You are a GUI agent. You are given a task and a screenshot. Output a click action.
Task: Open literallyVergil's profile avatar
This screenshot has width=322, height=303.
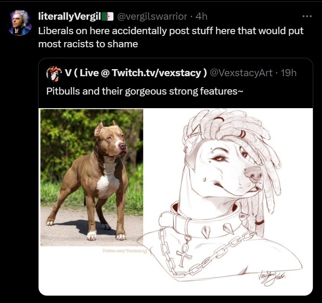[x=19, y=22]
